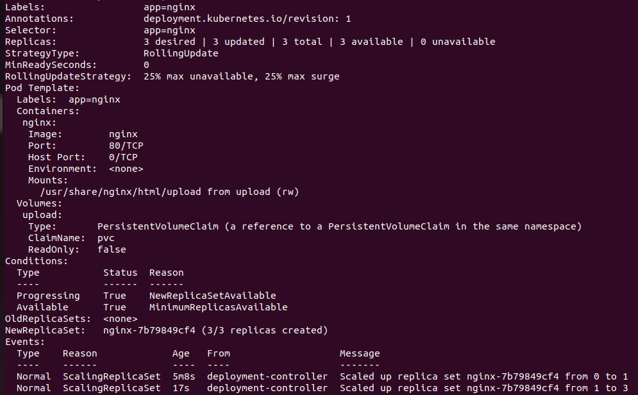The image size is (638, 395).
Task: Click the Port value 80/TCP
Action: (126, 146)
